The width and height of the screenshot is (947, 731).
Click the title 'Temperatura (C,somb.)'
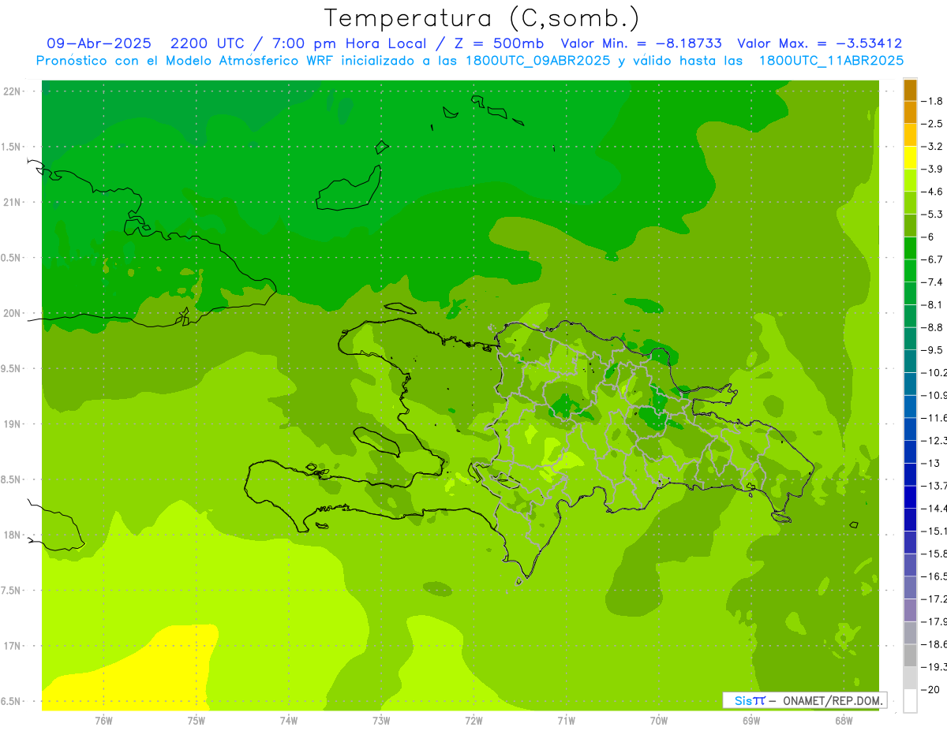pyautogui.click(x=482, y=17)
